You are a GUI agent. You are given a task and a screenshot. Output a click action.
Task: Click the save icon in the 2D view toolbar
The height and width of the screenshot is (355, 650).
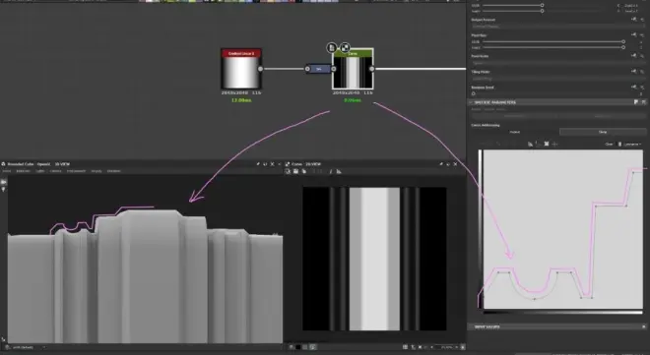(296, 171)
